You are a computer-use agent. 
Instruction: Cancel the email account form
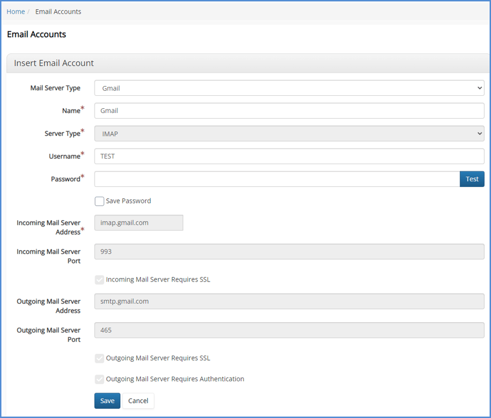(138, 401)
